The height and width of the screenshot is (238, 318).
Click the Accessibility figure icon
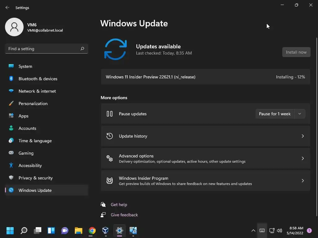[11, 165]
